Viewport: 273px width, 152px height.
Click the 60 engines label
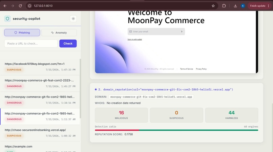[251, 127]
